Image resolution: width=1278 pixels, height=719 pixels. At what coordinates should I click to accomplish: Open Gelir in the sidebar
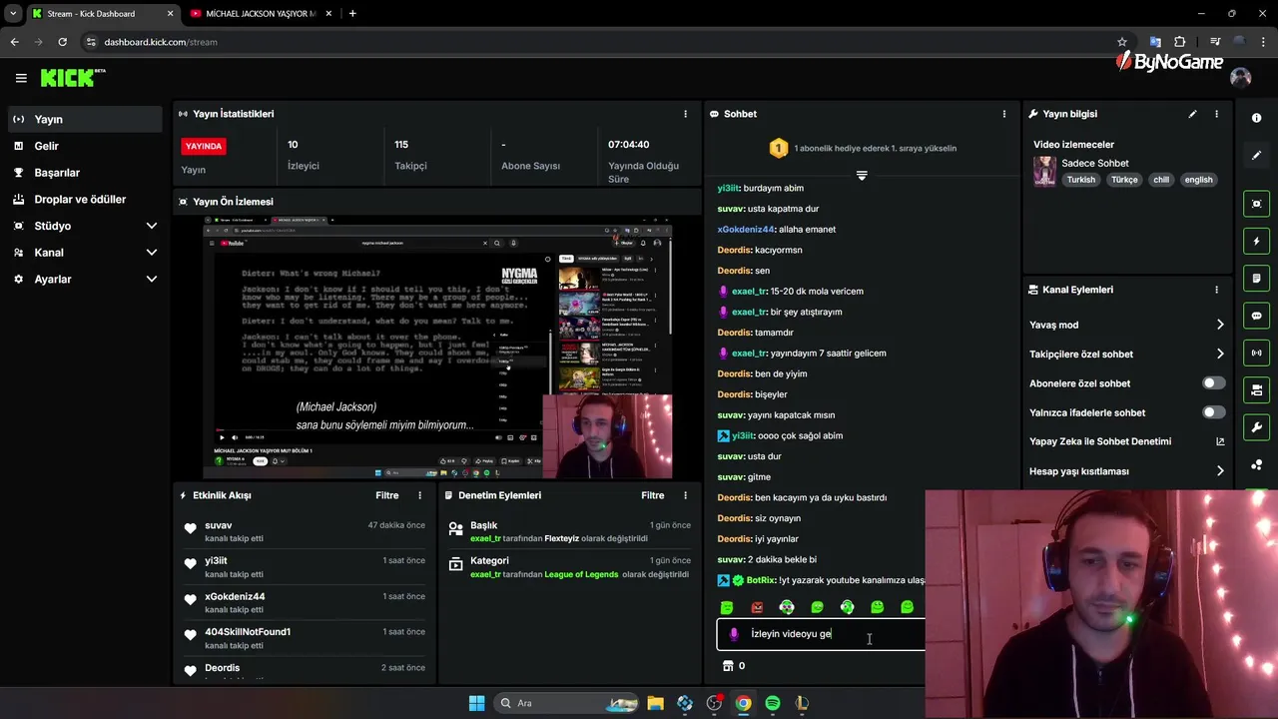pyautogui.click(x=83, y=146)
